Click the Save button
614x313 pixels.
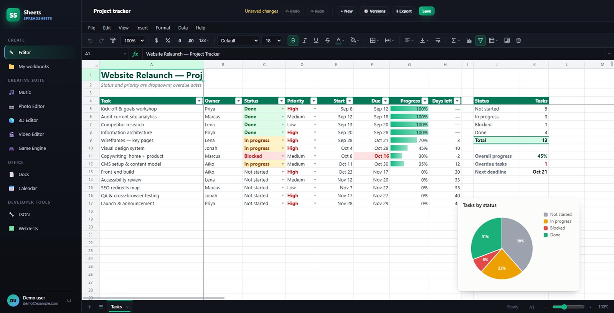pos(426,11)
